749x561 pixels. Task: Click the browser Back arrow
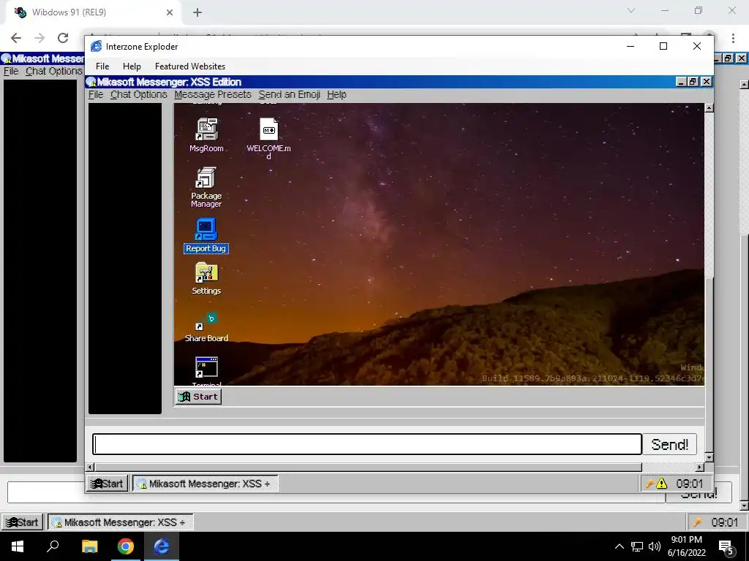(x=16, y=38)
